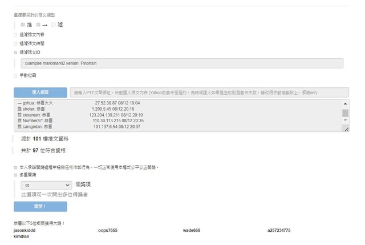
Task: Click the 開獎 draw button
Action: [40, 206]
